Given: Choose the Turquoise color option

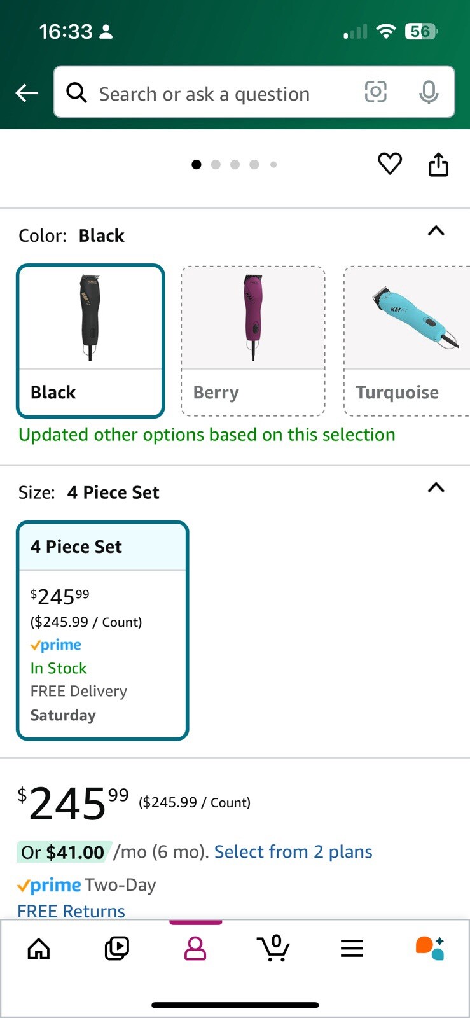Looking at the screenshot, I should 407,341.
